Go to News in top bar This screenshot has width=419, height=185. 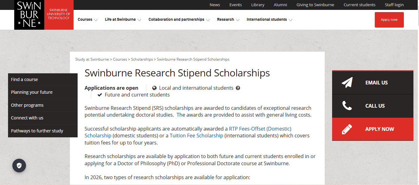(x=215, y=5)
